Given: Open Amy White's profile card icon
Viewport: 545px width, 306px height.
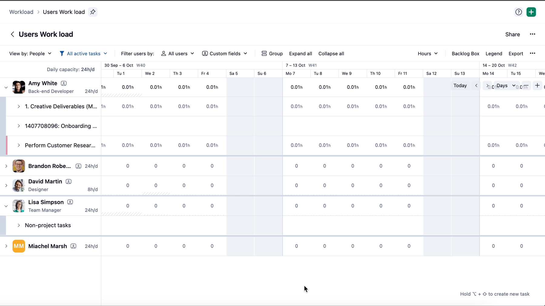Looking at the screenshot, I should tap(64, 83).
